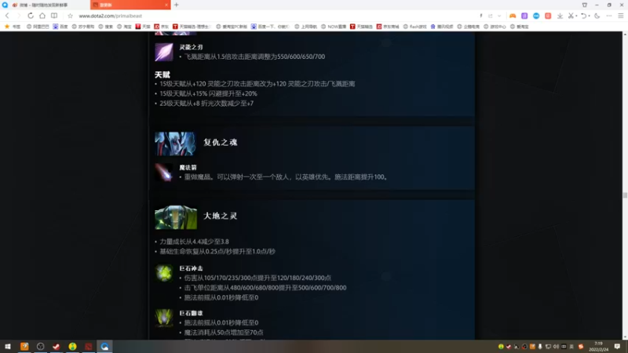This screenshot has height=353, width=628.
Task: Open the flash游戏 bookmark
Action: click(414, 27)
